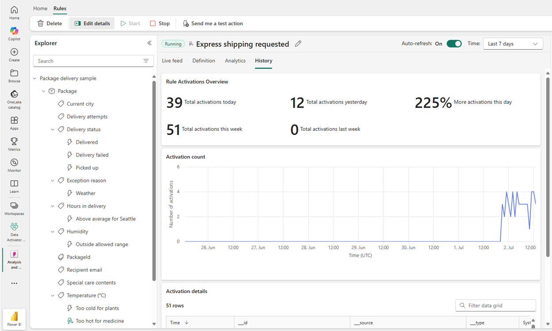Switch to the Analytics tab

pos(235,61)
